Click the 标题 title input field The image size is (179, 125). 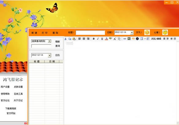tap(90, 33)
